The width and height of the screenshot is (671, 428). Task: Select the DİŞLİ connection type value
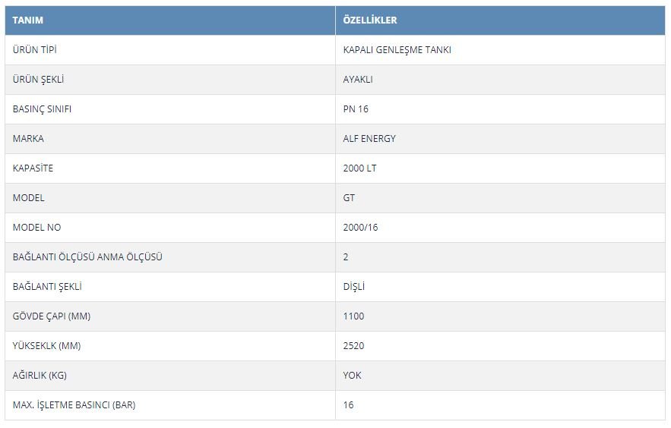pos(353,287)
